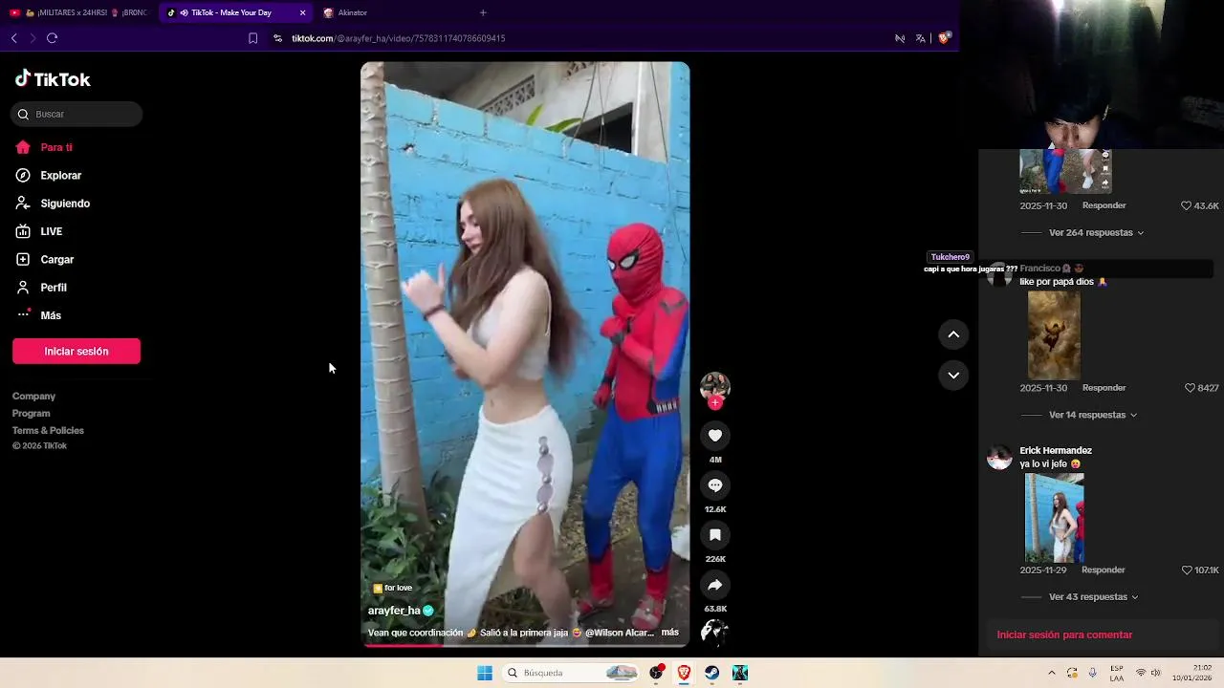This screenshot has width=1224, height=688.
Task: Focus the Buscar search field
Action: [x=76, y=114]
